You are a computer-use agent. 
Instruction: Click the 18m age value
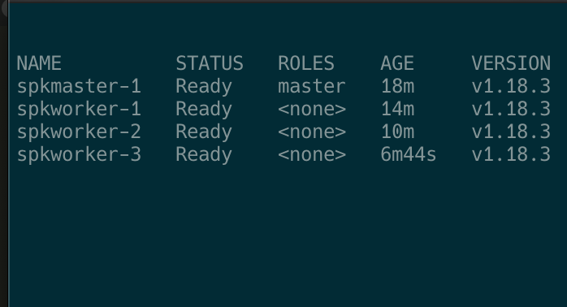click(397, 86)
